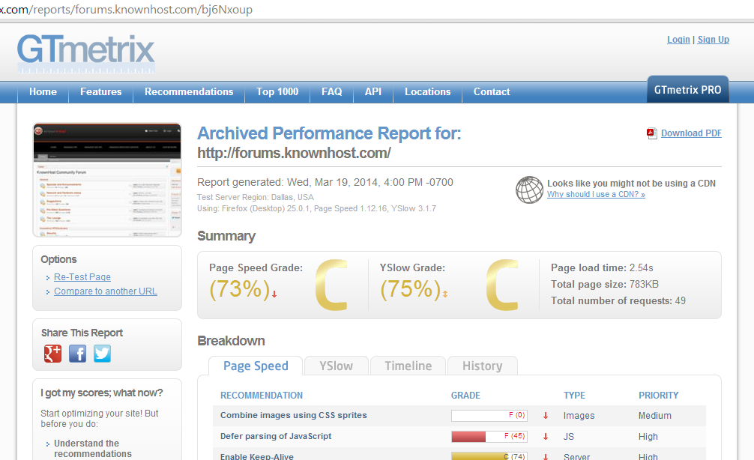754x460 pixels.
Task: Share report on Facebook
Action: 77,354
